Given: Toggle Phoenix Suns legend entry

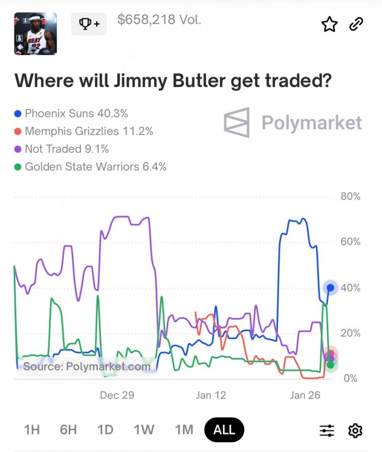Looking at the screenshot, I should point(71,113).
